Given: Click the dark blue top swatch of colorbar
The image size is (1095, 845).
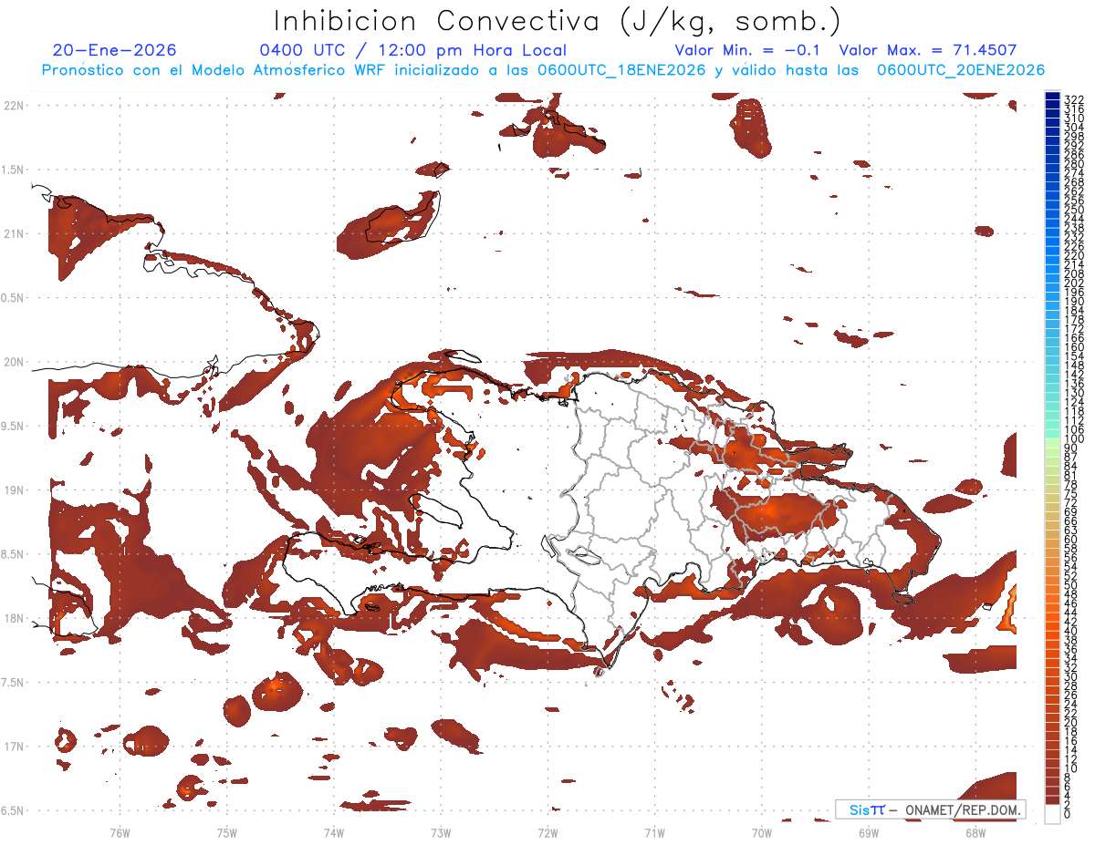Looking at the screenshot, I should point(1052,98).
